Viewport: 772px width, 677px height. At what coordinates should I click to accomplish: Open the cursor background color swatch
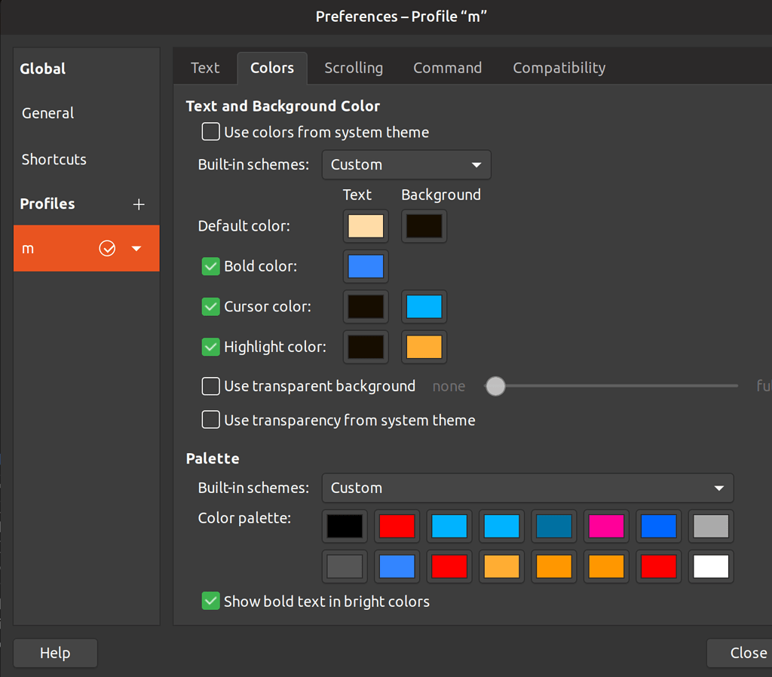click(x=424, y=306)
